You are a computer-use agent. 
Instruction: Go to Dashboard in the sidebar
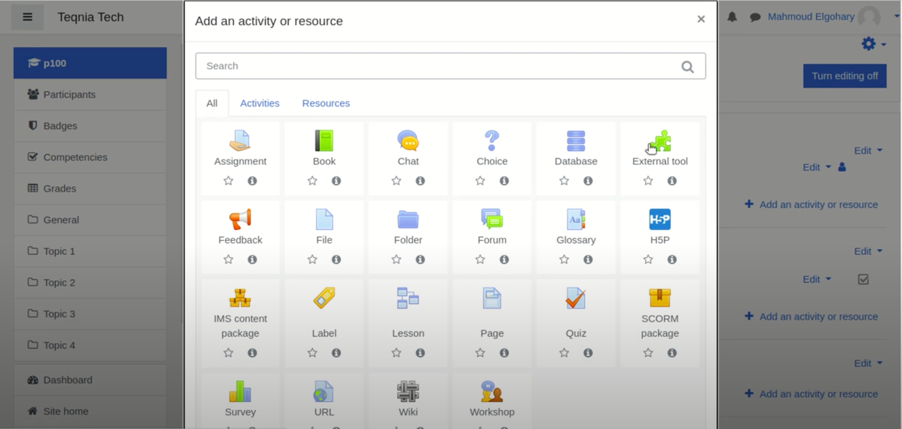point(90,380)
